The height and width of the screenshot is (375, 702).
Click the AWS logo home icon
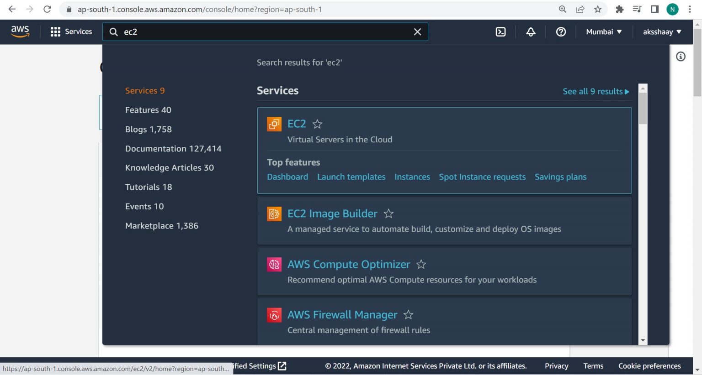click(x=20, y=31)
